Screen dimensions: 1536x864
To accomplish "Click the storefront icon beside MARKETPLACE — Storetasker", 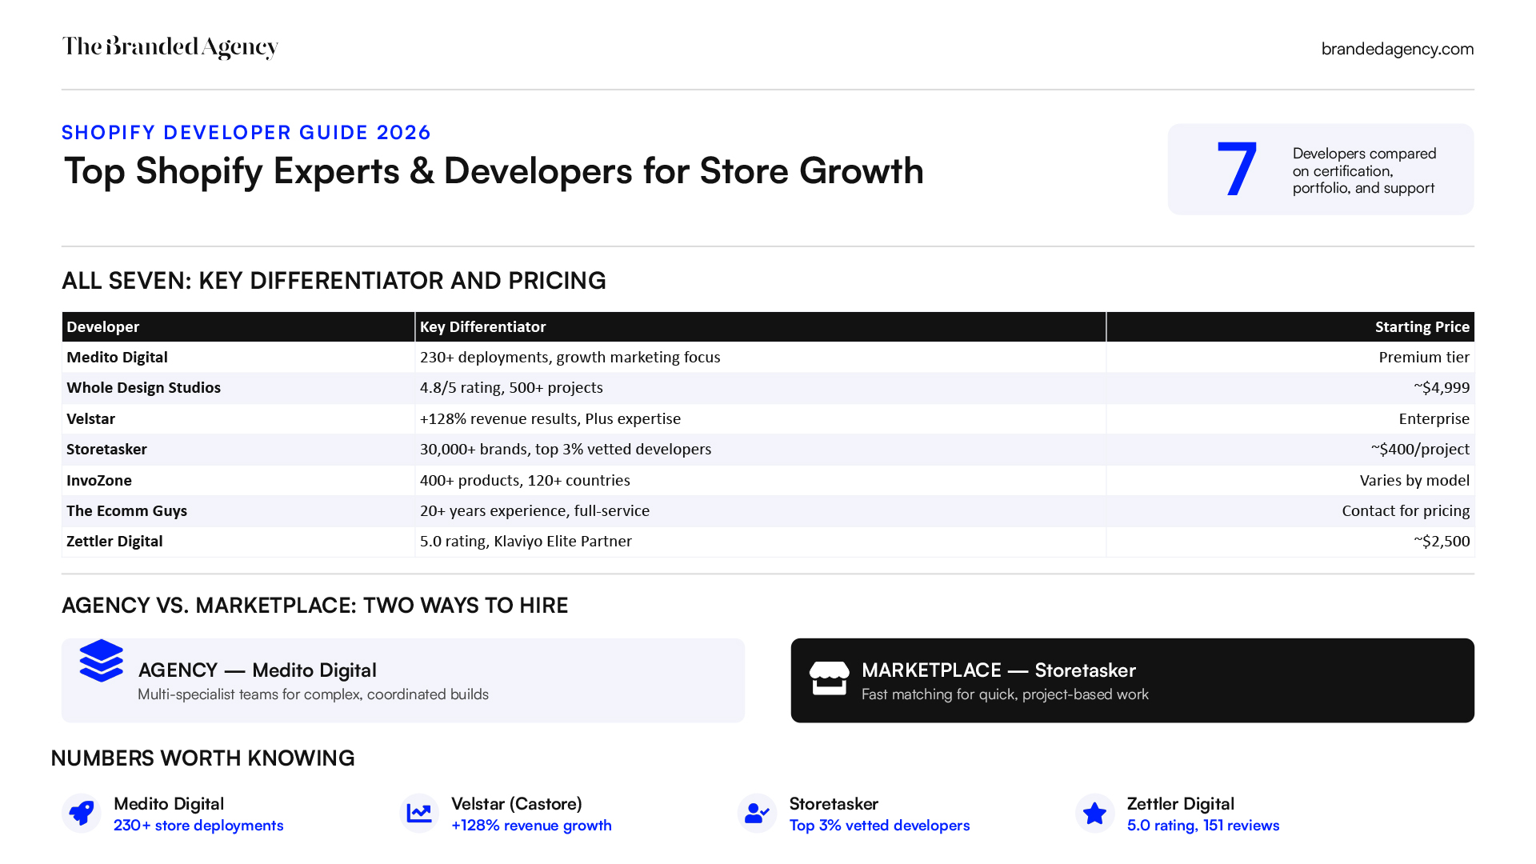I will [x=829, y=678].
